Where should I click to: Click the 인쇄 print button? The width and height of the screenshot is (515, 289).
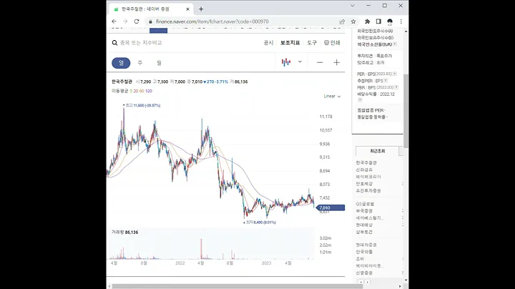(332, 43)
